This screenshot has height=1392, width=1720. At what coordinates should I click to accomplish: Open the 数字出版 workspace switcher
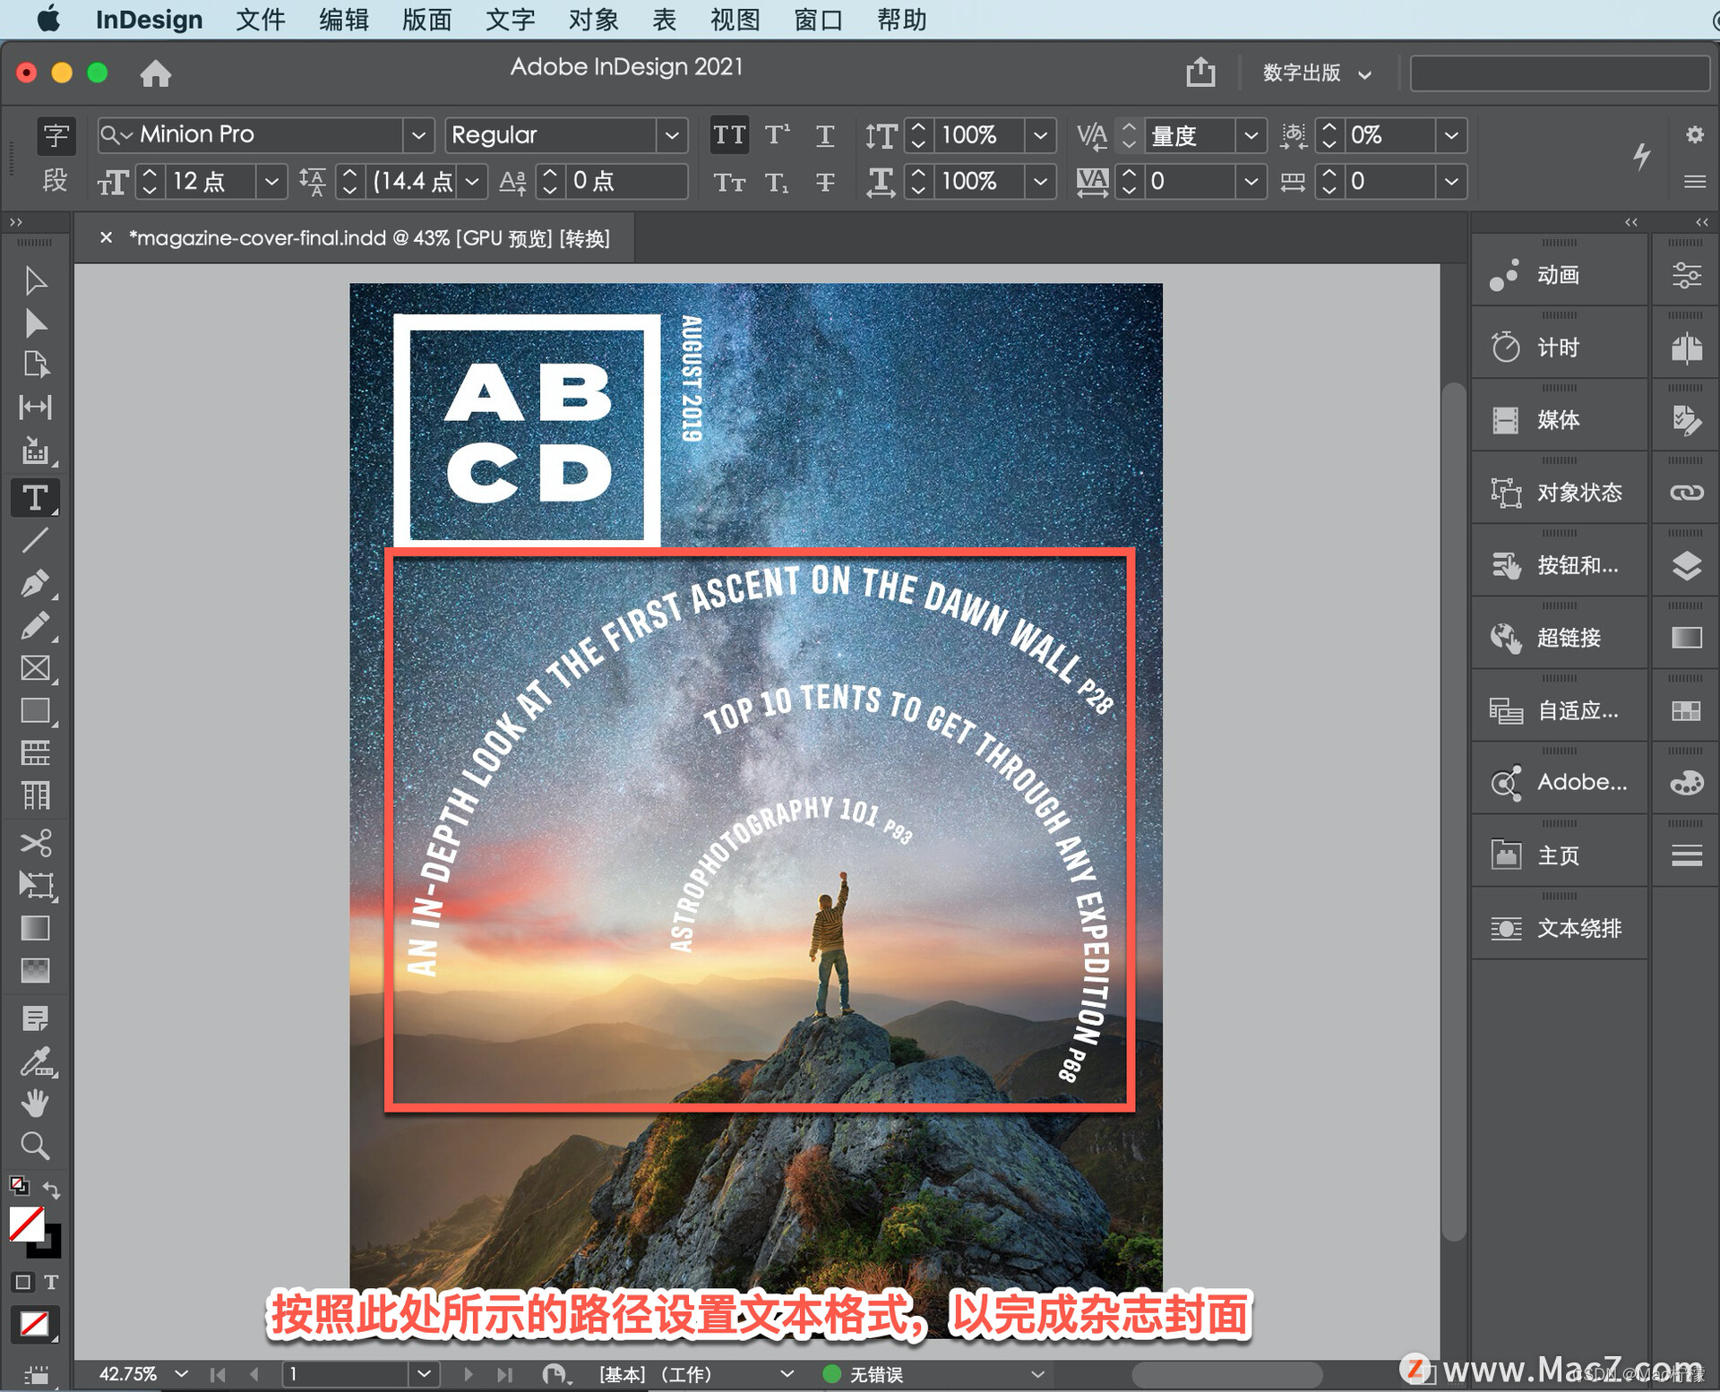1316,73
